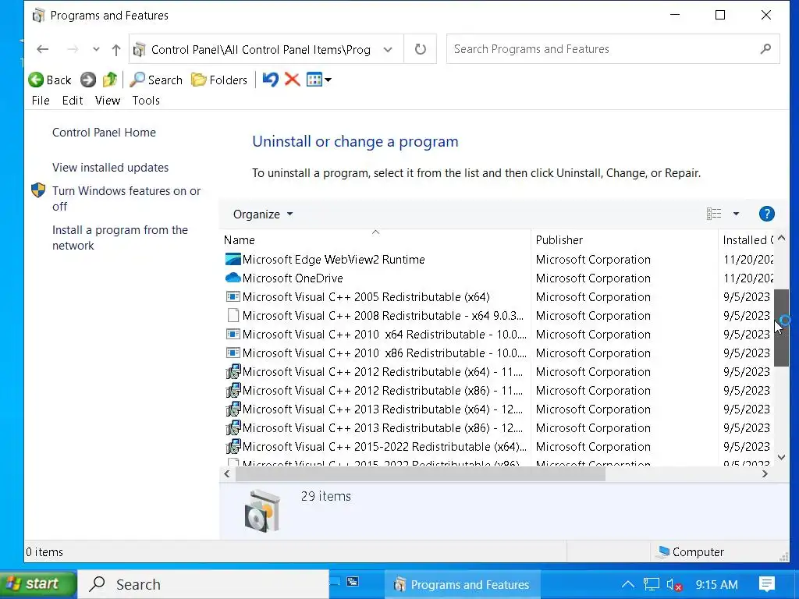Expand the view options dropdown arrow
Image resolution: width=799 pixels, height=599 pixels.
pyautogui.click(x=736, y=214)
